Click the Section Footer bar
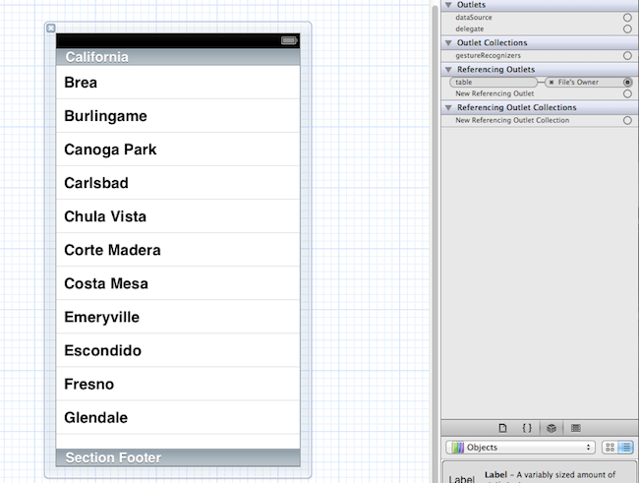 tap(178, 457)
